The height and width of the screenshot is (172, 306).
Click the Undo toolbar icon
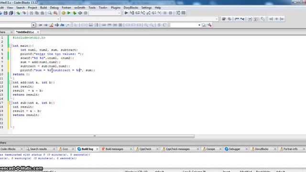(x=18, y=13)
